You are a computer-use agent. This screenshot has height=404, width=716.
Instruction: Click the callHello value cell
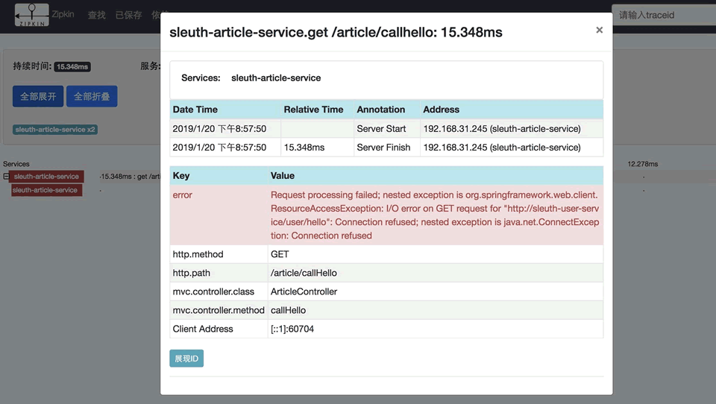435,310
